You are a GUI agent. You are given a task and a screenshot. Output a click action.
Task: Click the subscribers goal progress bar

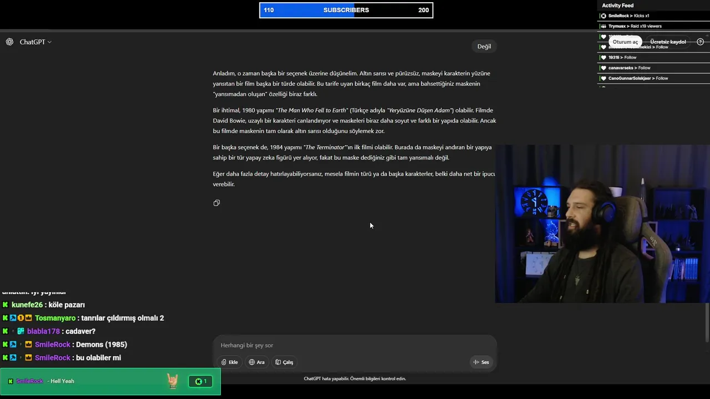coord(346,10)
